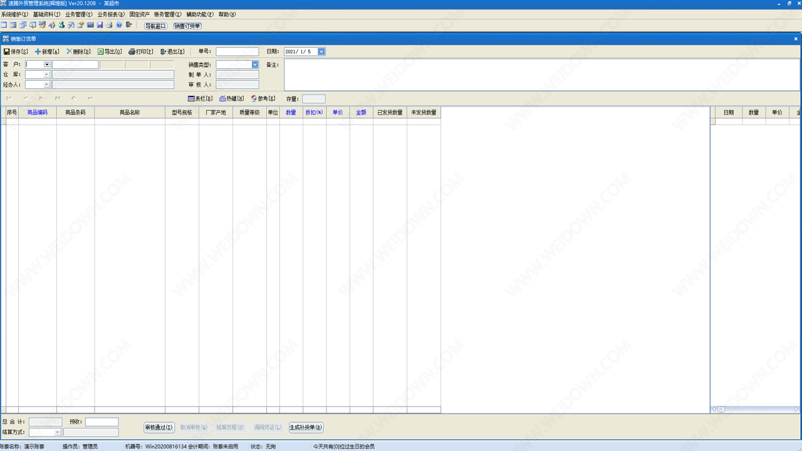Expand the 经办人 handler dropdown
The height and width of the screenshot is (451, 802).
click(46, 85)
